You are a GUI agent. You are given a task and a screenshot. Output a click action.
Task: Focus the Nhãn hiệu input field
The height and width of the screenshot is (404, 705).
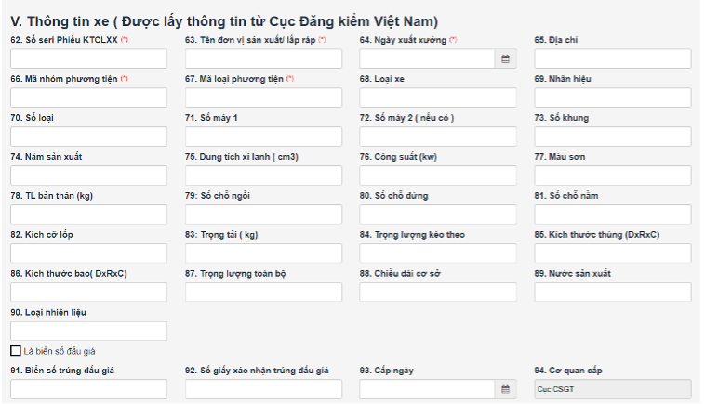click(x=612, y=98)
